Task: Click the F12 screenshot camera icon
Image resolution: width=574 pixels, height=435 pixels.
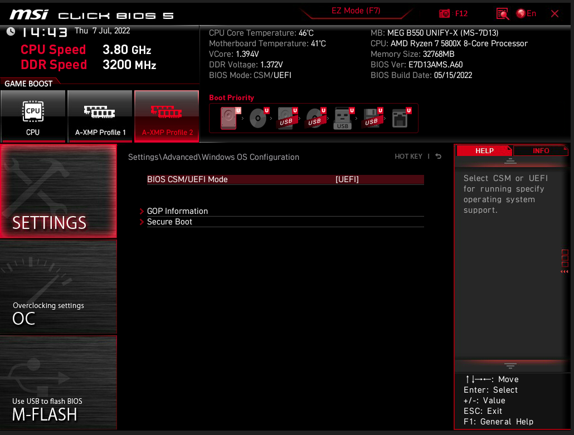Action: click(x=444, y=13)
